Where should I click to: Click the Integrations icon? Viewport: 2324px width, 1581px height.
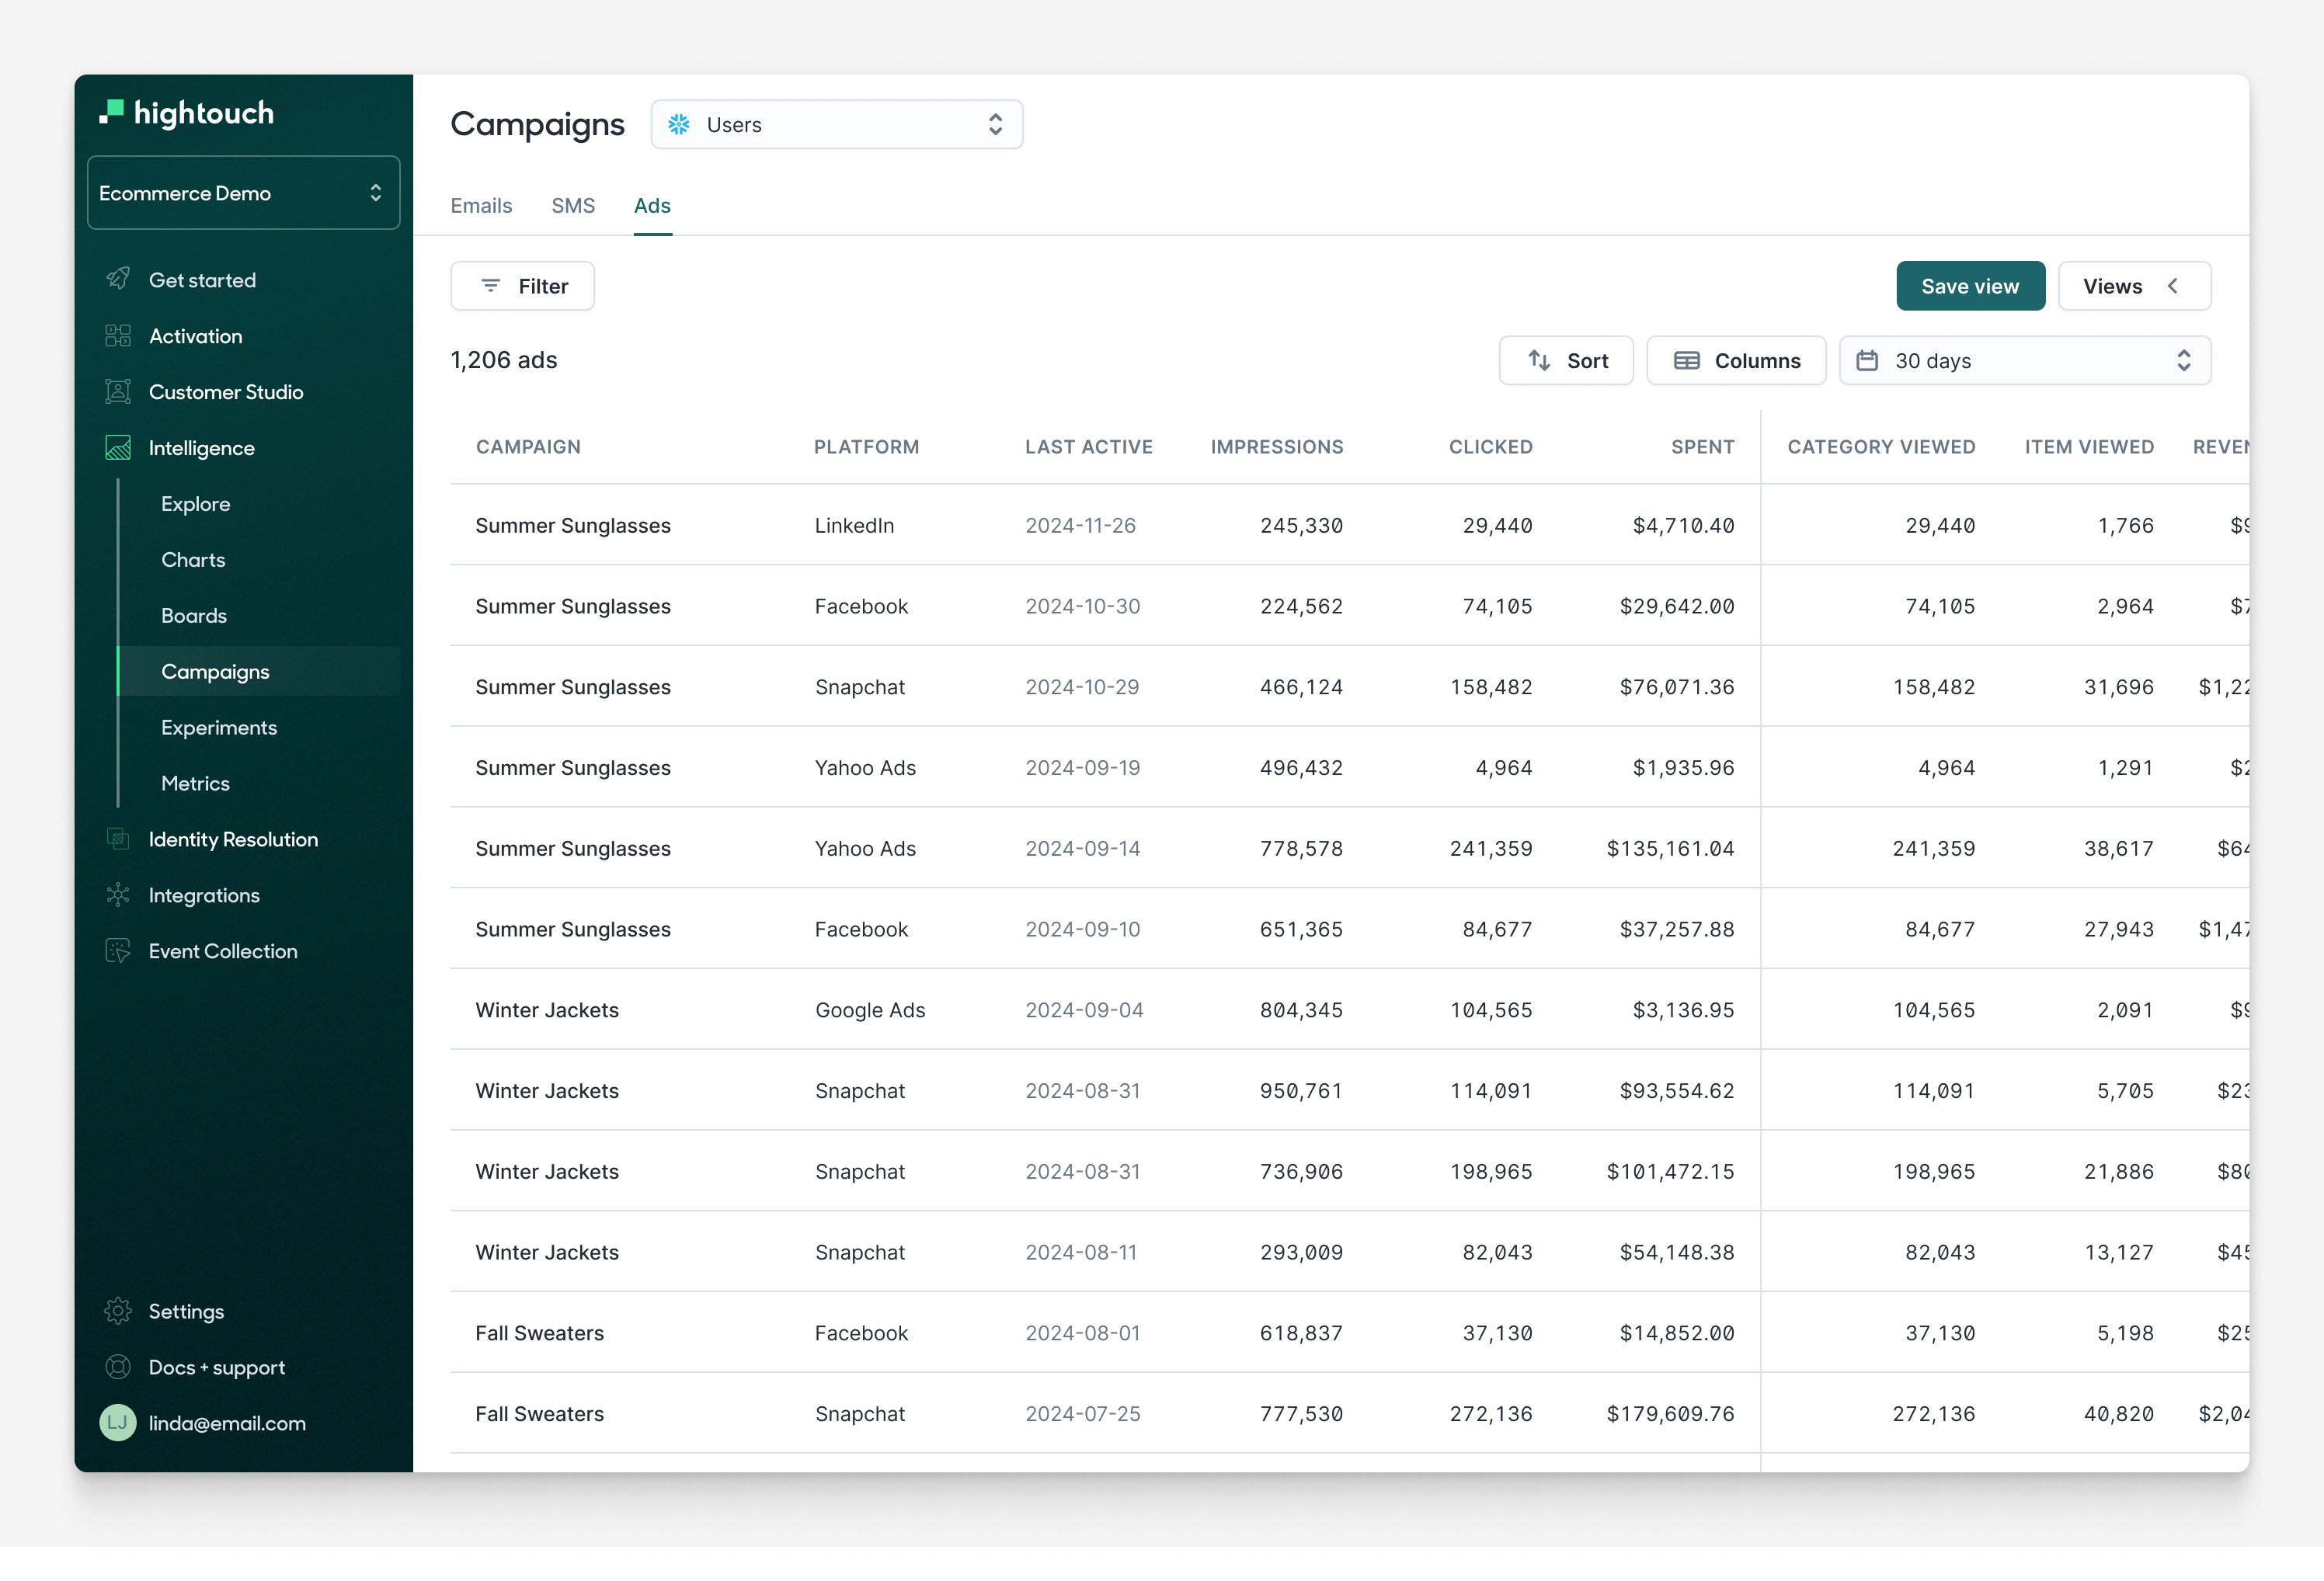pos(118,895)
